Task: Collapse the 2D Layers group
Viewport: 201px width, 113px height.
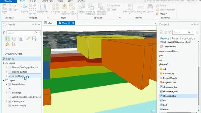Action: pos(3,80)
